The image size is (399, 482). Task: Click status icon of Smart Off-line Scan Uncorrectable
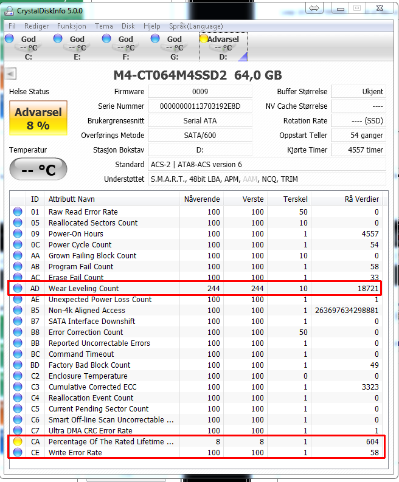18,419
